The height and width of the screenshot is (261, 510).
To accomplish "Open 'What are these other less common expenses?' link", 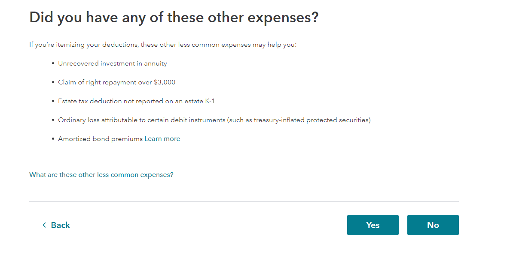I will pos(101,175).
